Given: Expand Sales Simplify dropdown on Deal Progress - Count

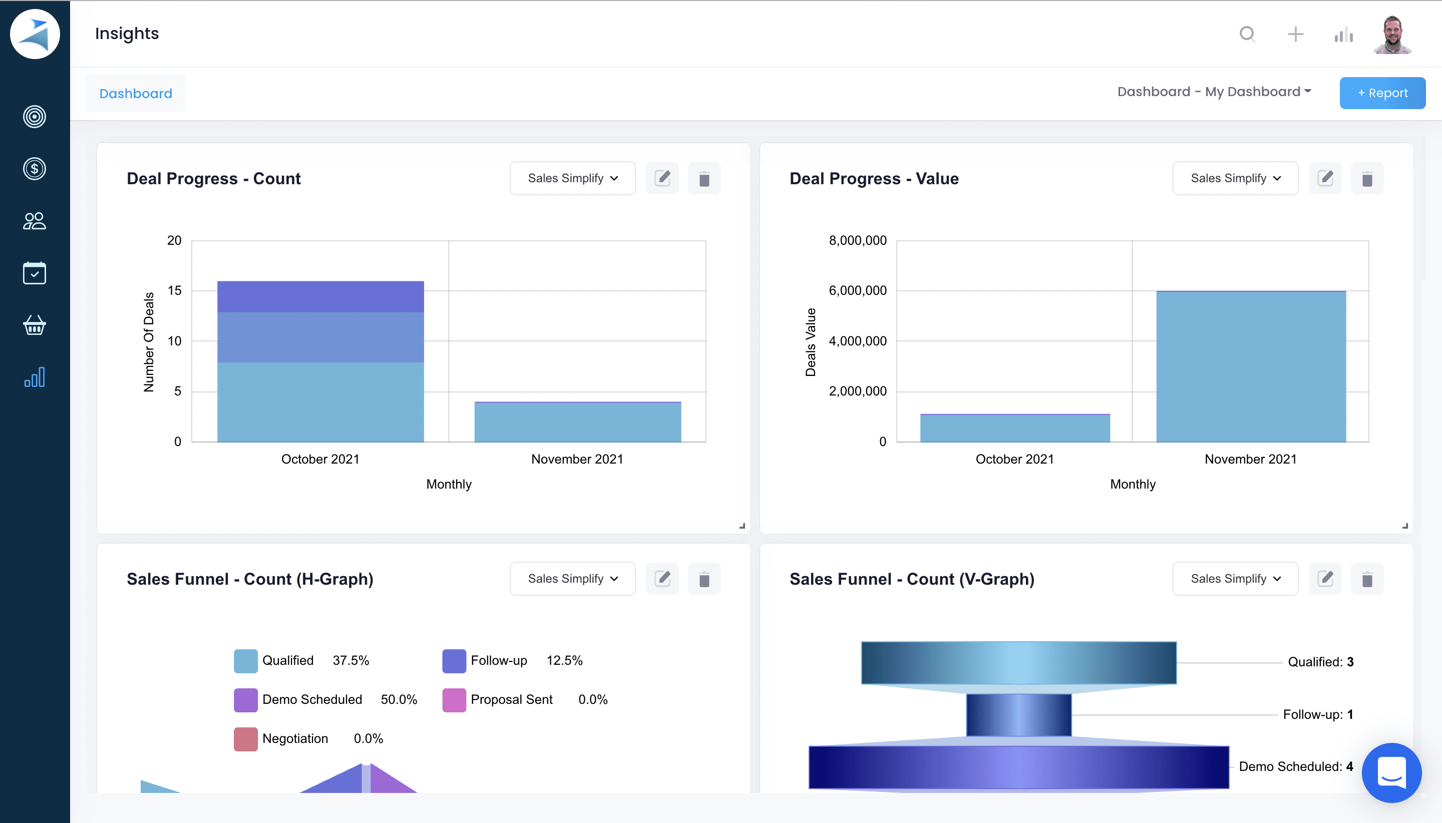Looking at the screenshot, I should coord(572,179).
